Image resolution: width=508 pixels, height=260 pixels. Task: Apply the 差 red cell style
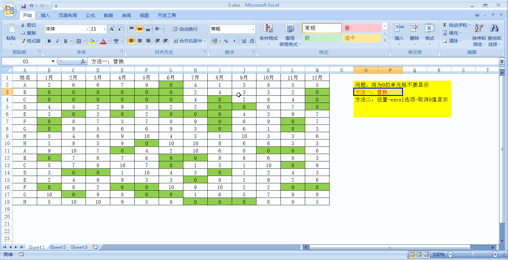[362, 28]
